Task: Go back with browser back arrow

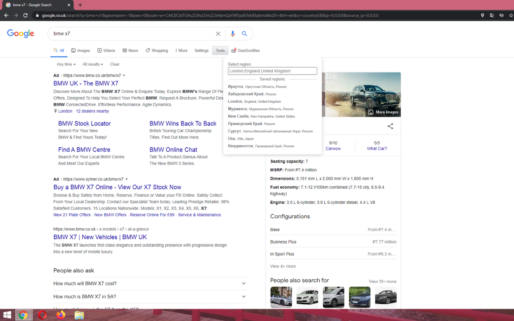Action: [x=6, y=15]
